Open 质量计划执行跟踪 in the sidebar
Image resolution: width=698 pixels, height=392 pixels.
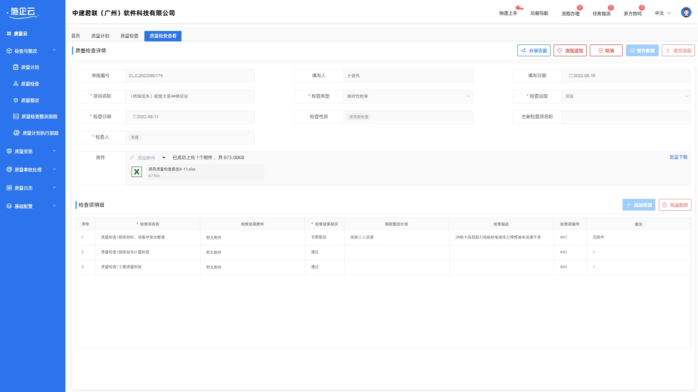tap(40, 133)
